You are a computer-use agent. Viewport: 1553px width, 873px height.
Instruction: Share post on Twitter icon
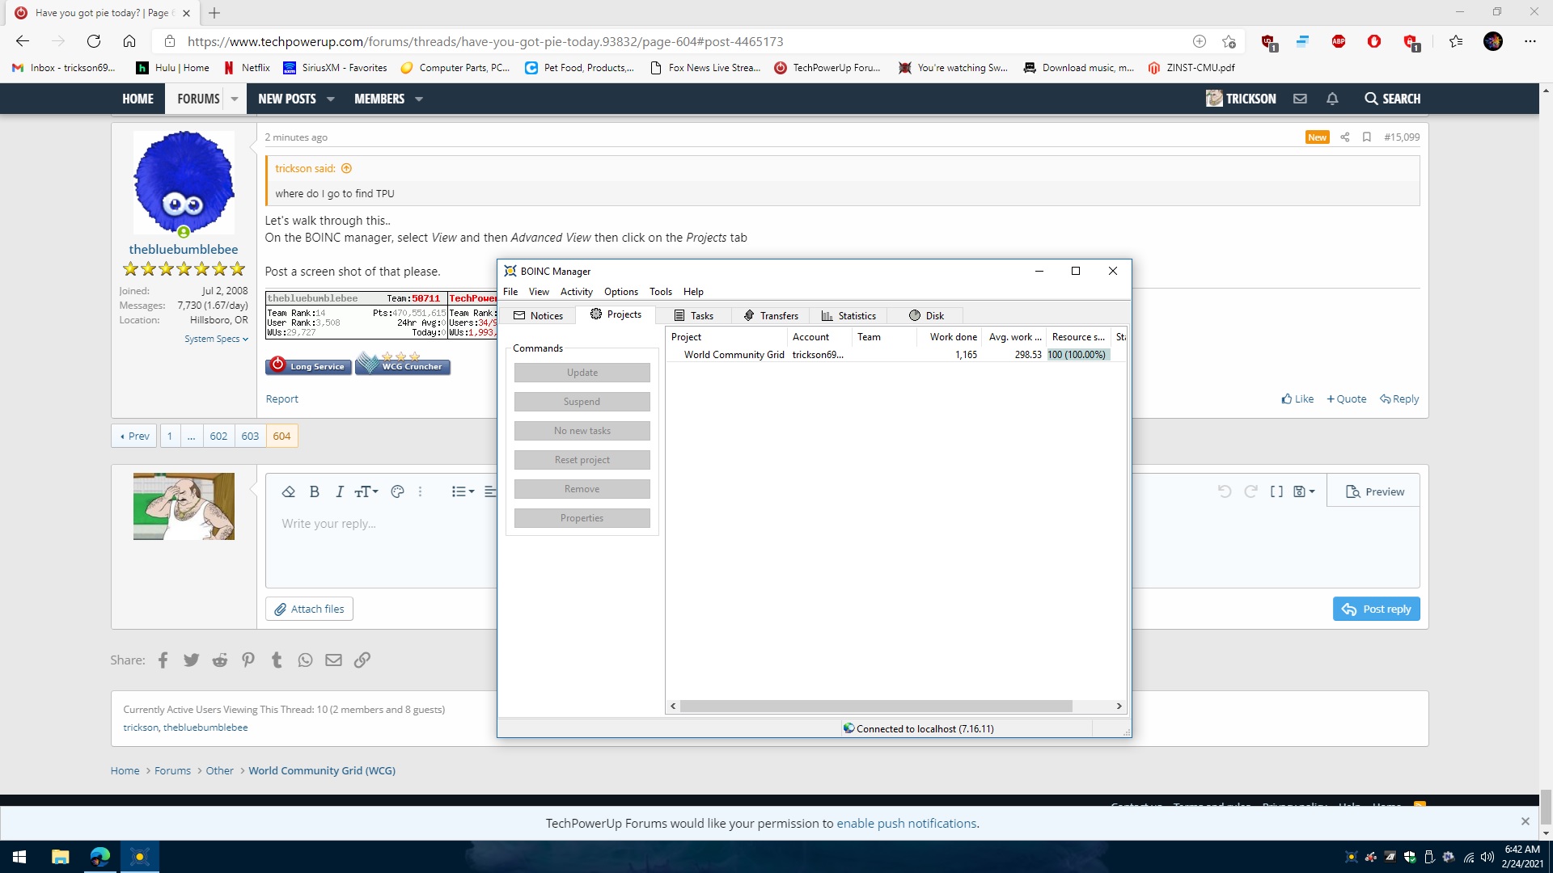[x=191, y=660]
